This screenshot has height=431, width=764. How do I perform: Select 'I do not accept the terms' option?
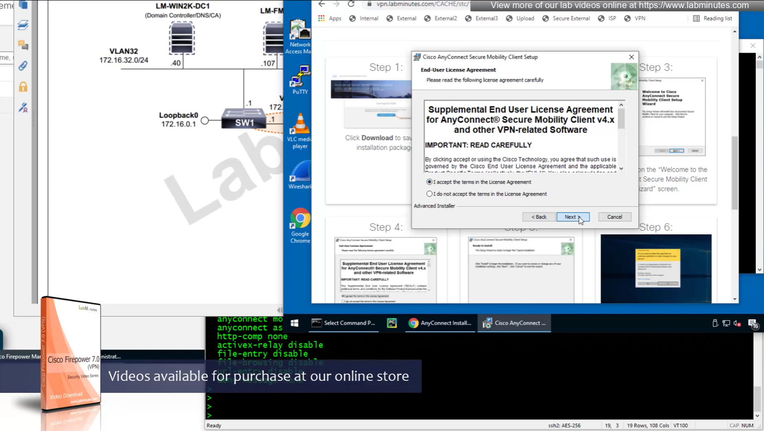pyautogui.click(x=429, y=194)
